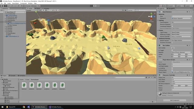The width and height of the screenshot is (194, 109).
Task: Collapse Mesh Renderer component foldout
Action: [x=158, y=12]
